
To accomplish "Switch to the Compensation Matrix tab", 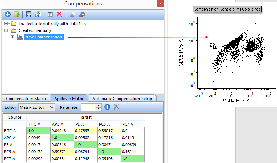I will (x=26, y=98).
